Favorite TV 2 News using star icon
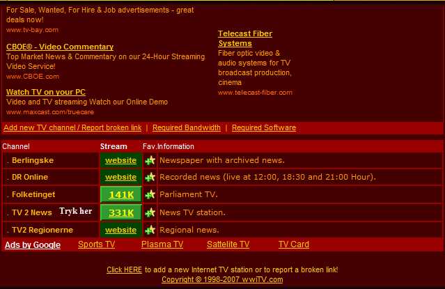The image size is (445, 289). coord(150,212)
